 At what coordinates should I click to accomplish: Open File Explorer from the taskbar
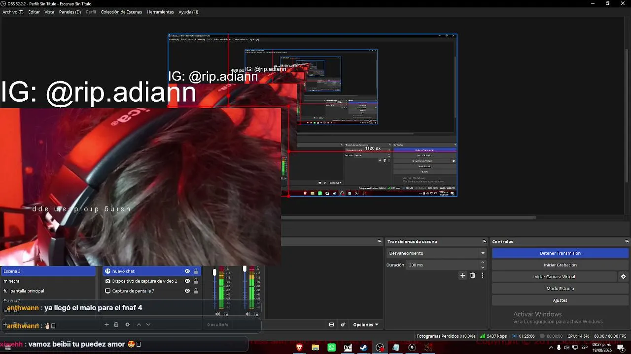pyautogui.click(x=315, y=348)
